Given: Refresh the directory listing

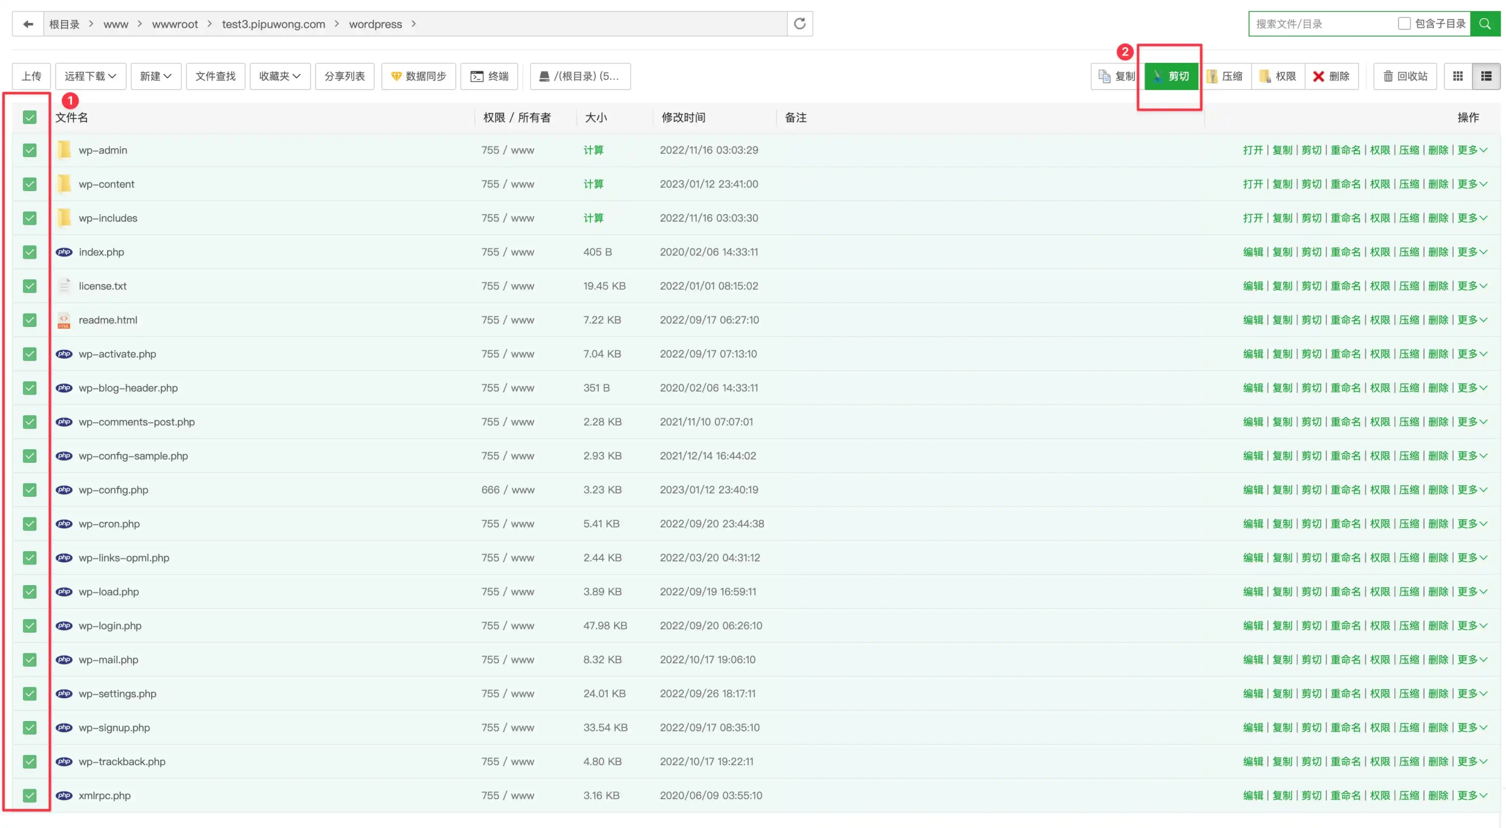Looking at the screenshot, I should coord(799,24).
